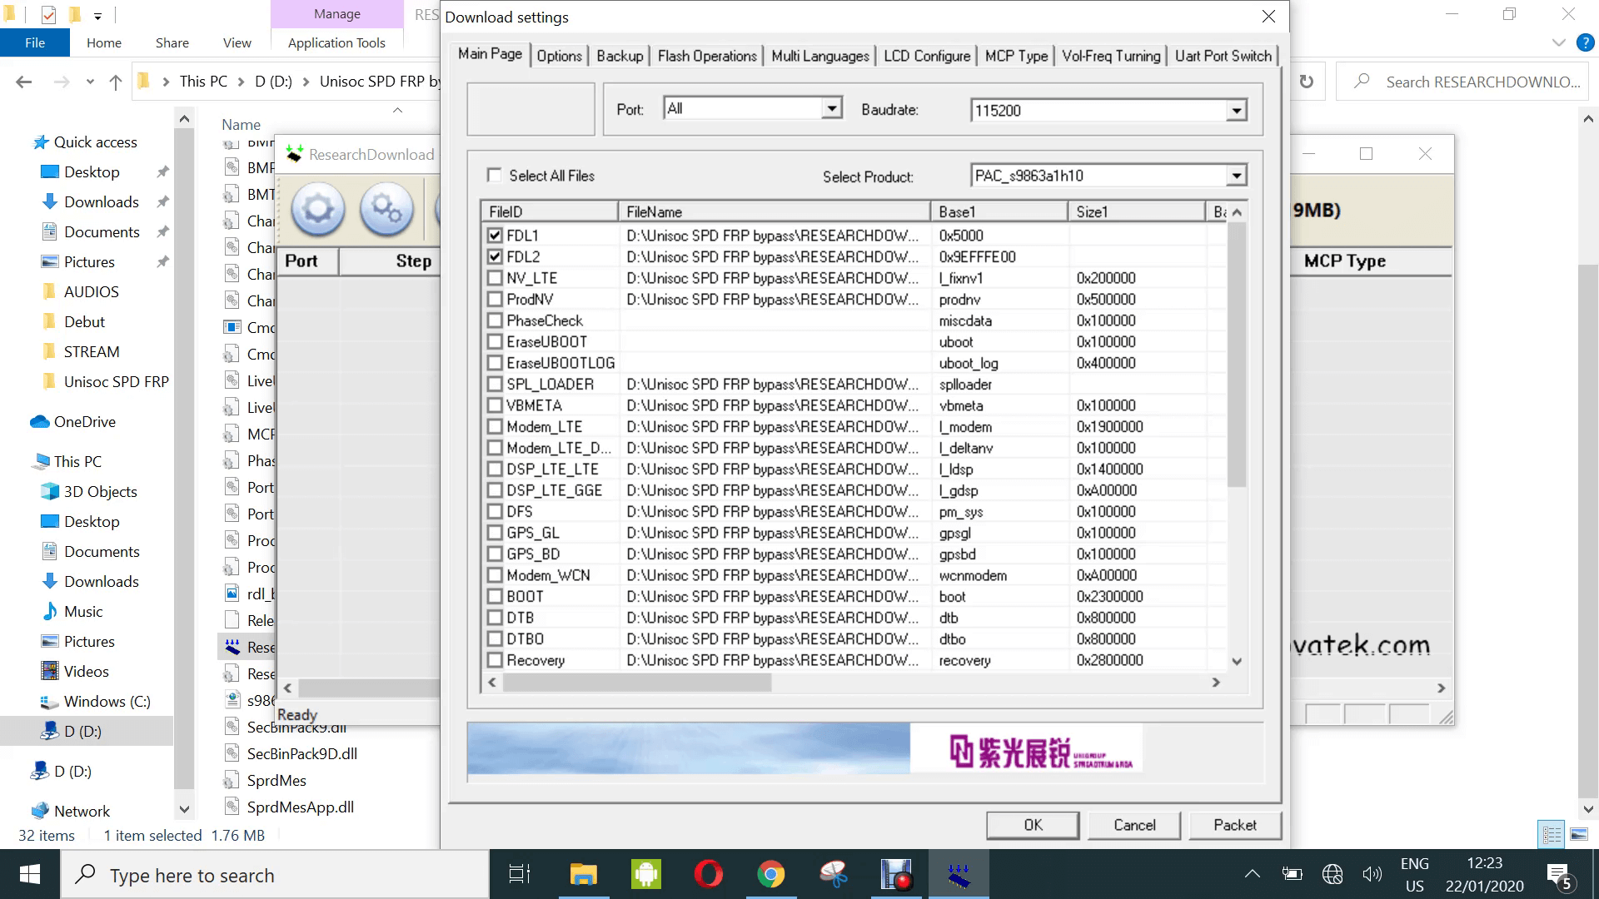Open the Select Product dropdown PAC_s9863a1h10
Viewport: 1599px width, 899px height.
click(1238, 175)
